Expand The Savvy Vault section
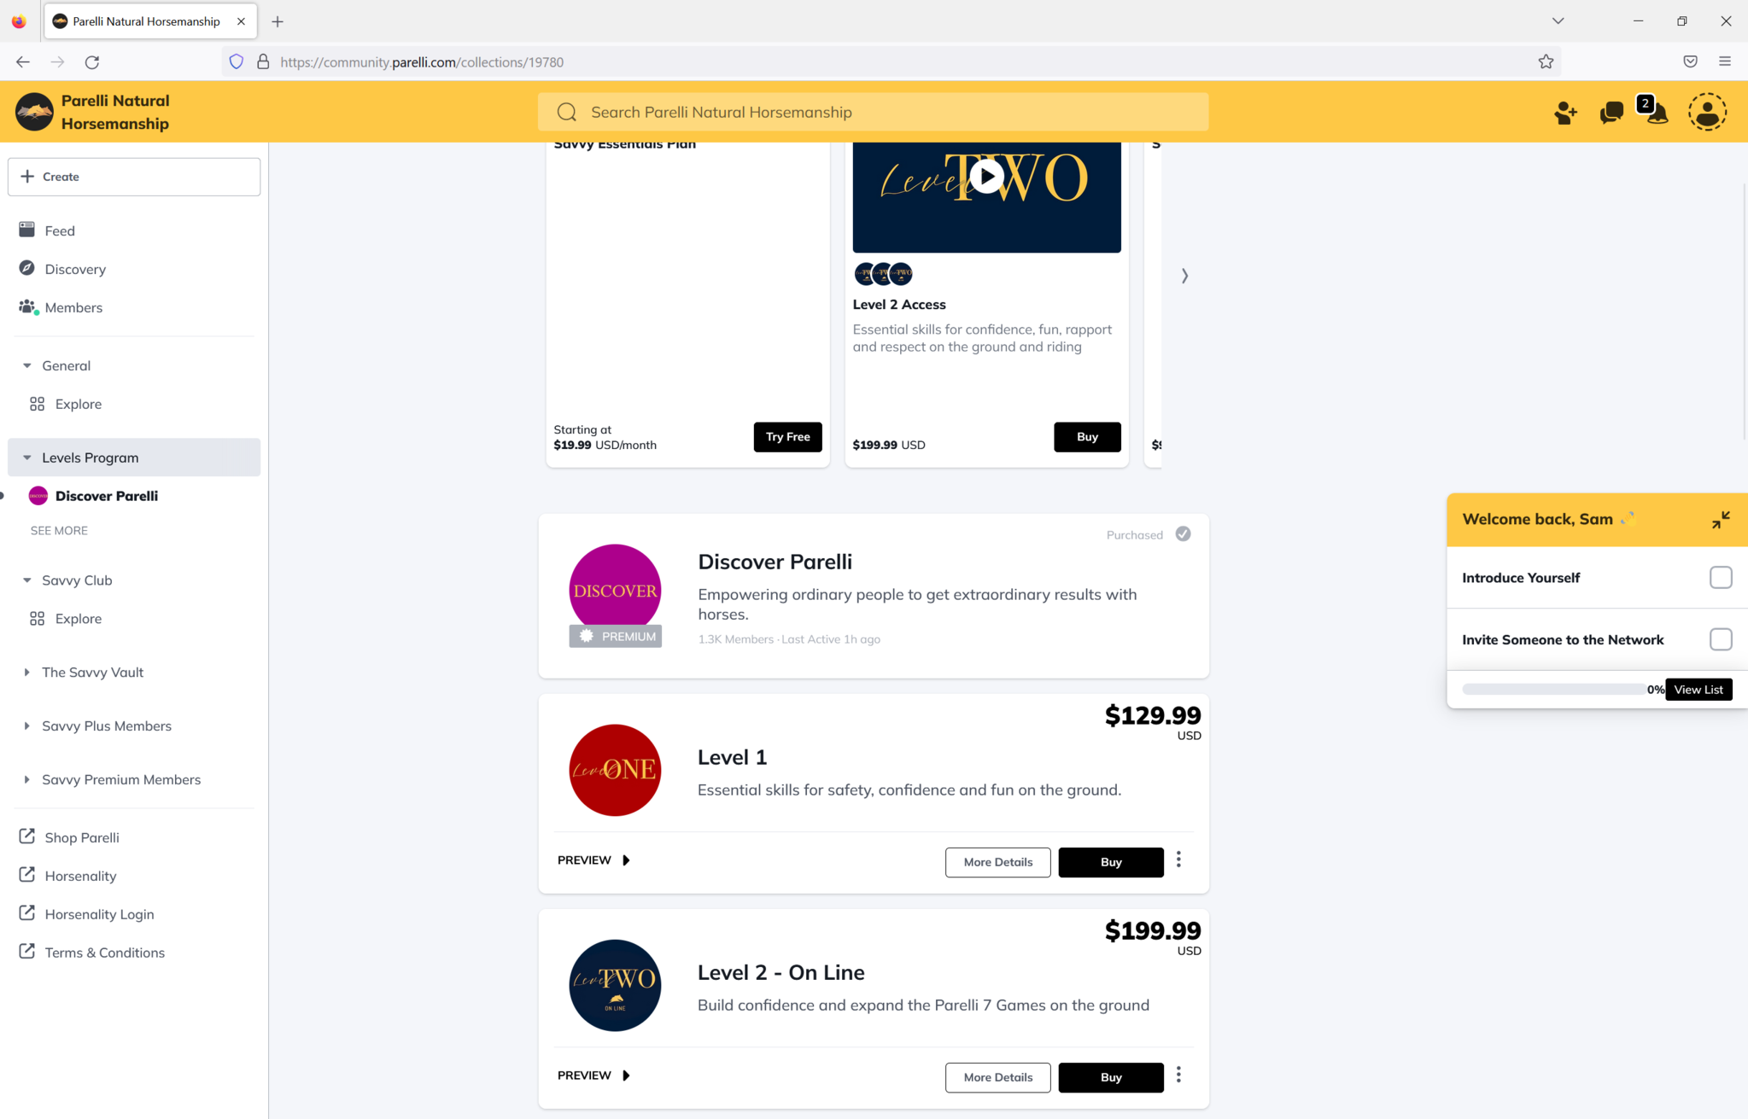The height and width of the screenshot is (1119, 1748). (x=26, y=673)
